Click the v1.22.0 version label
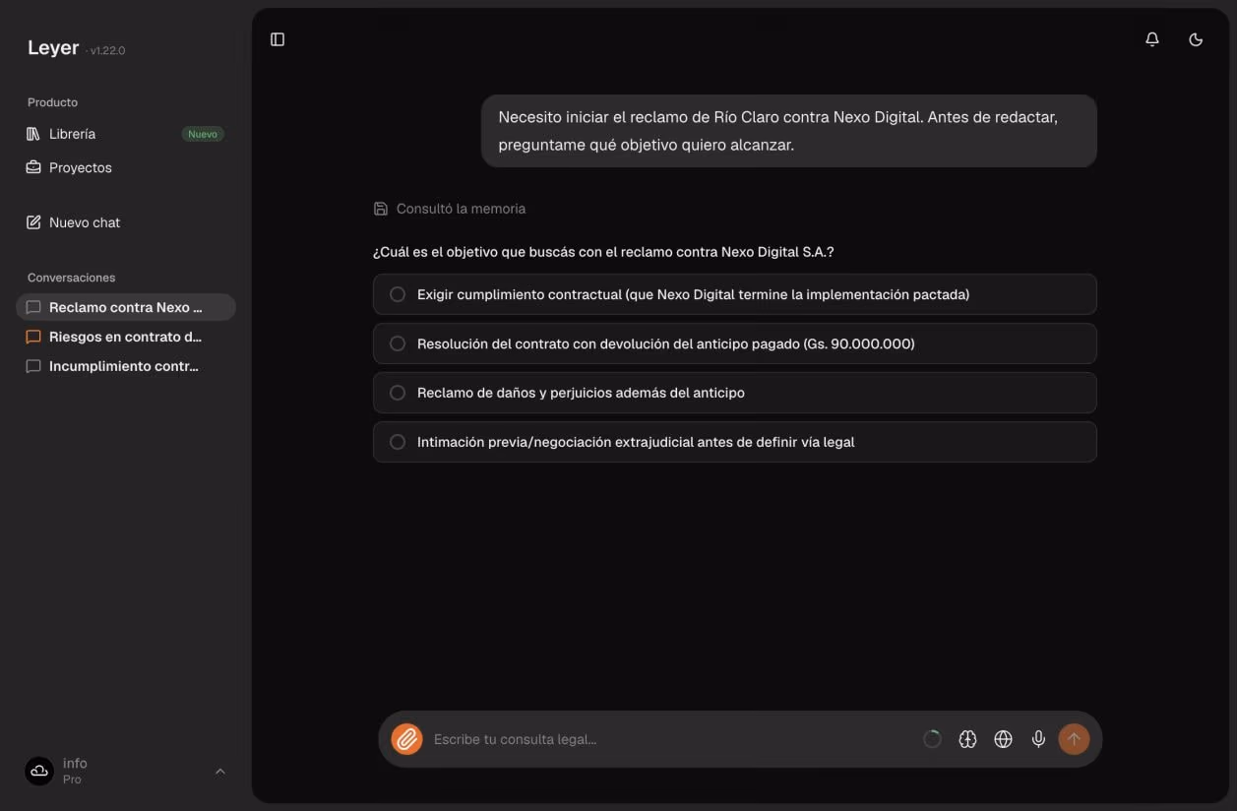The height and width of the screenshot is (811, 1237). [107, 50]
